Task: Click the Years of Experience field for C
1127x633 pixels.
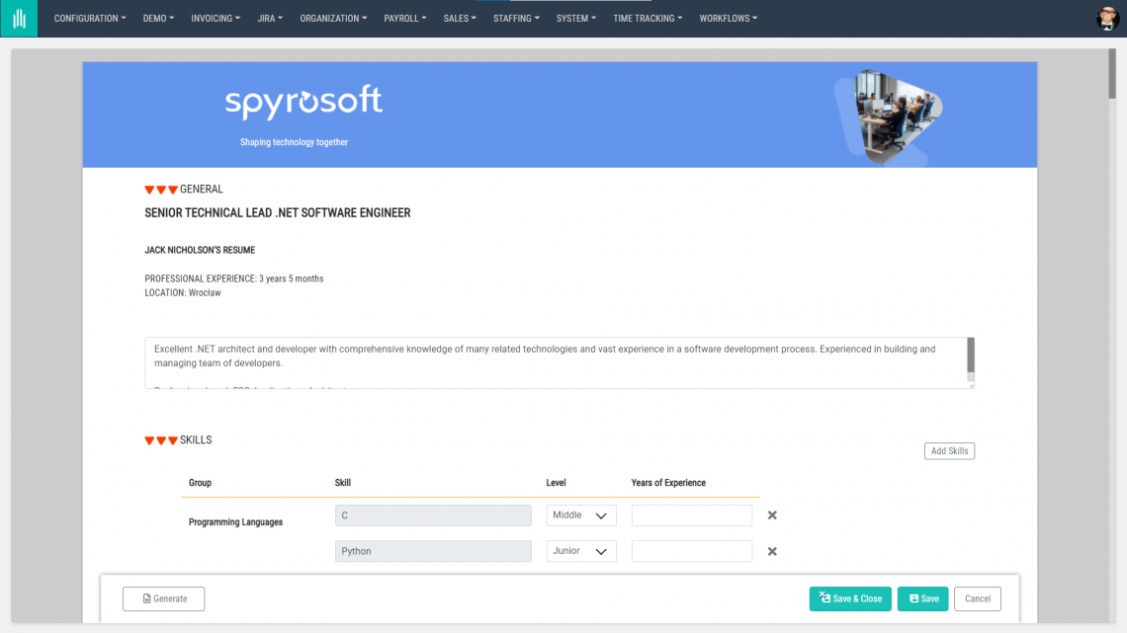Action: coord(691,514)
